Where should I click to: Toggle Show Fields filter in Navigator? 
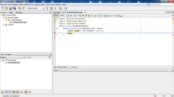[6, 92]
